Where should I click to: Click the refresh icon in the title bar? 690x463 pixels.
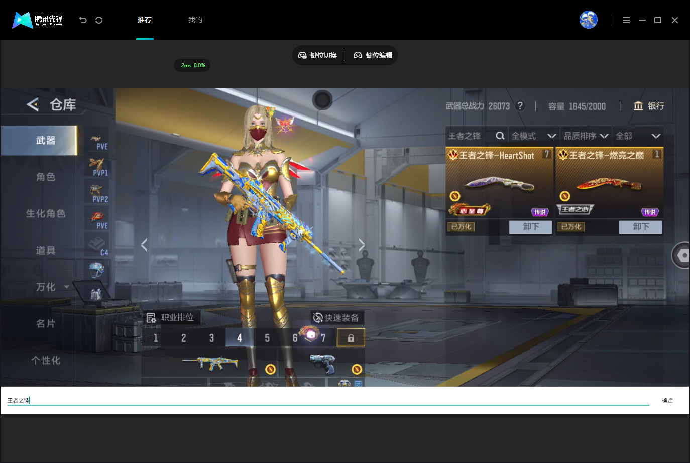click(99, 20)
